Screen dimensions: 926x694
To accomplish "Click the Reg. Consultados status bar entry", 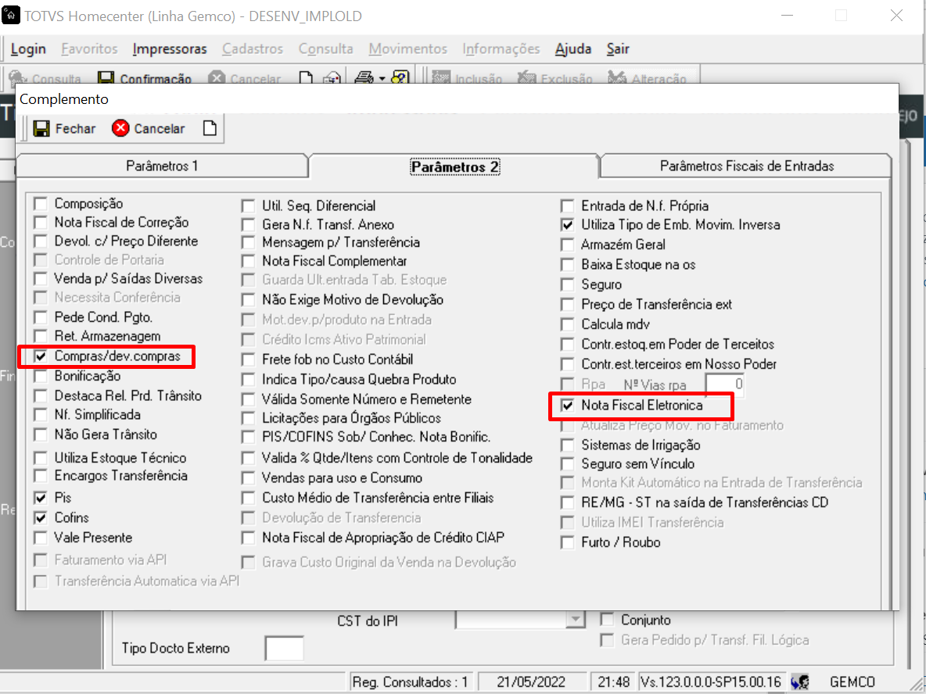I will (x=411, y=682).
